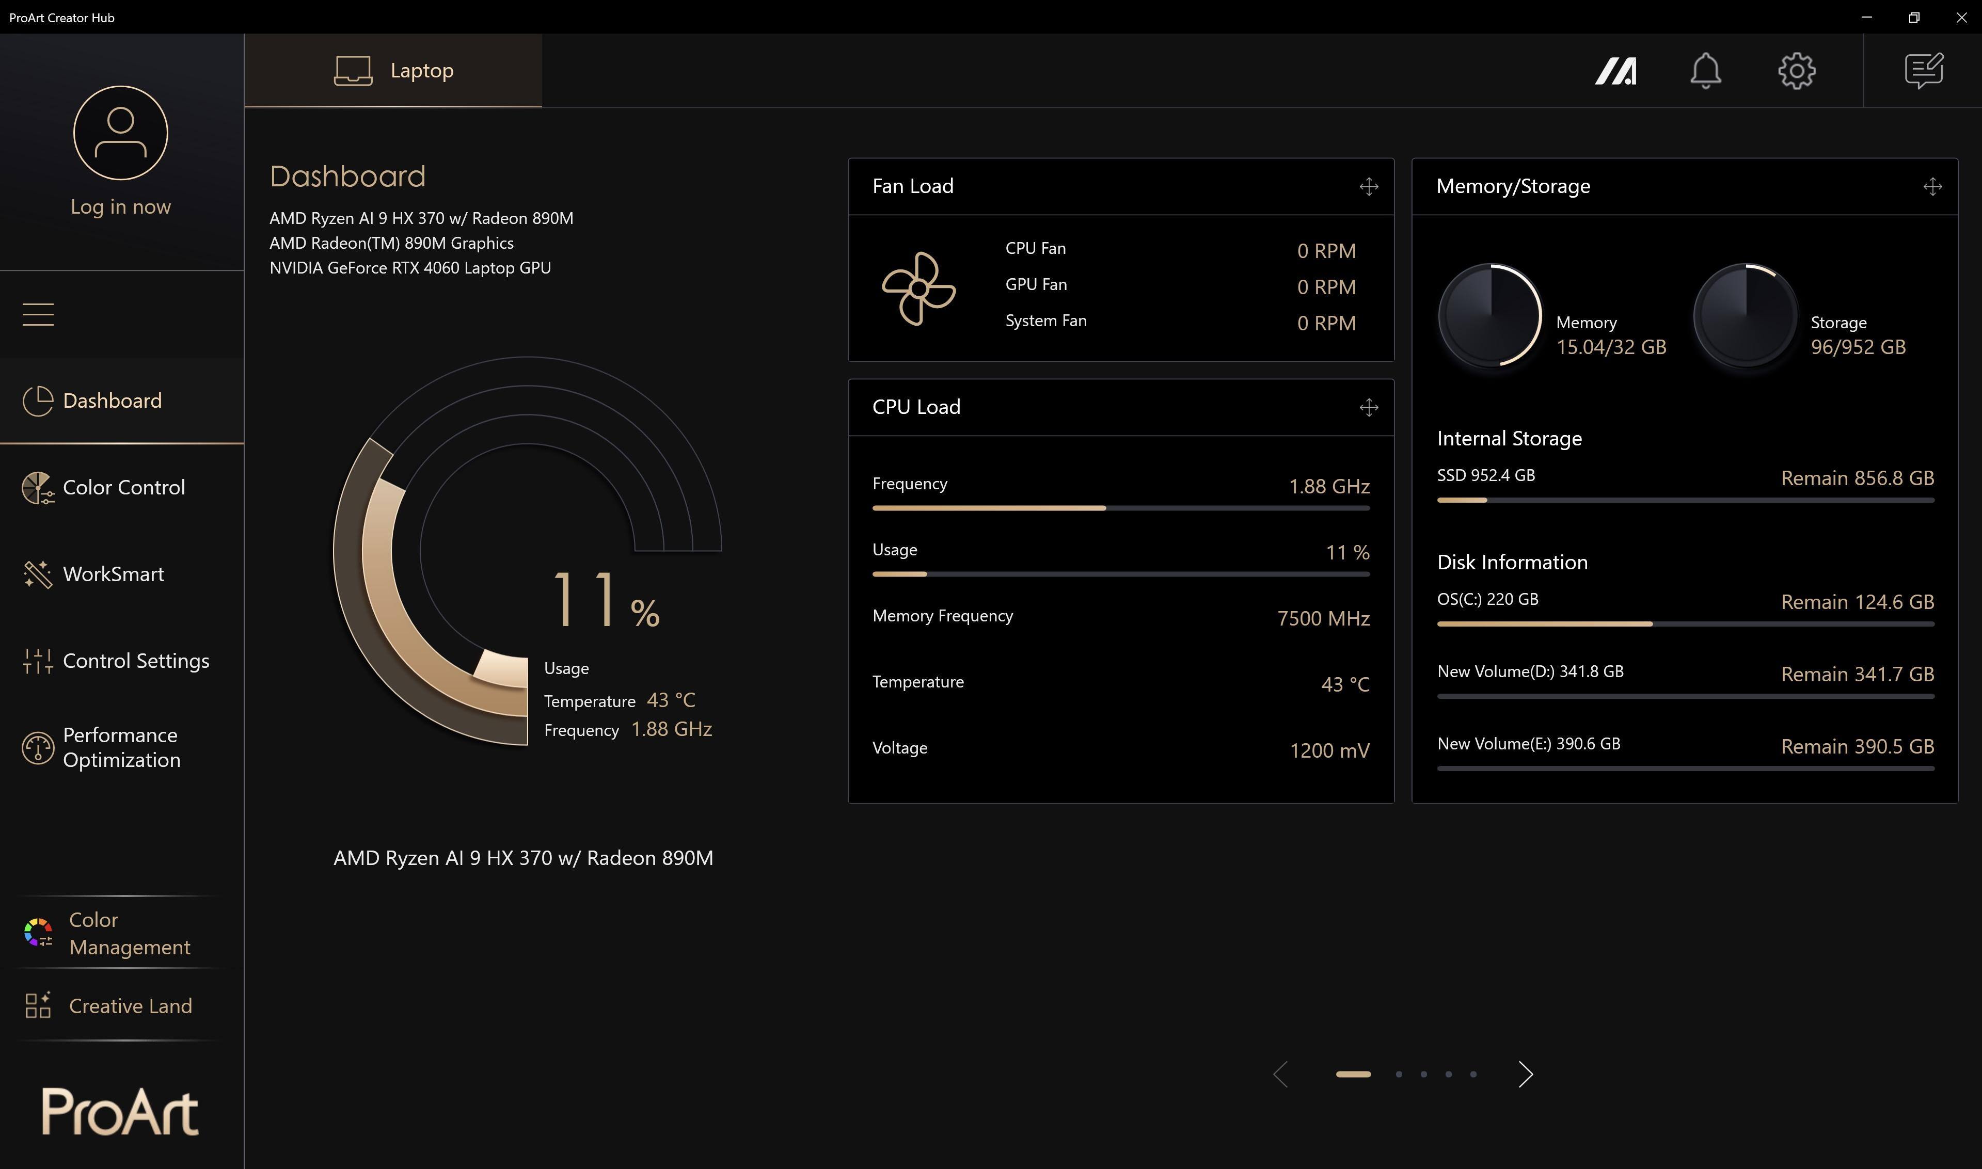The width and height of the screenshot is (1982, 1169).
Task: Open the WorkSmart section
Action: point(113,574)
